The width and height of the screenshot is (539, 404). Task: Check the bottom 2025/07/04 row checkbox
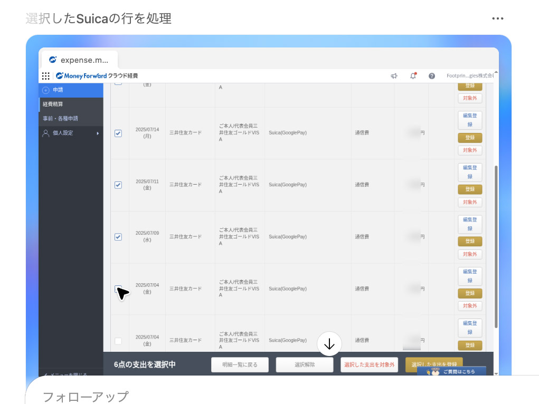point(118,341)
